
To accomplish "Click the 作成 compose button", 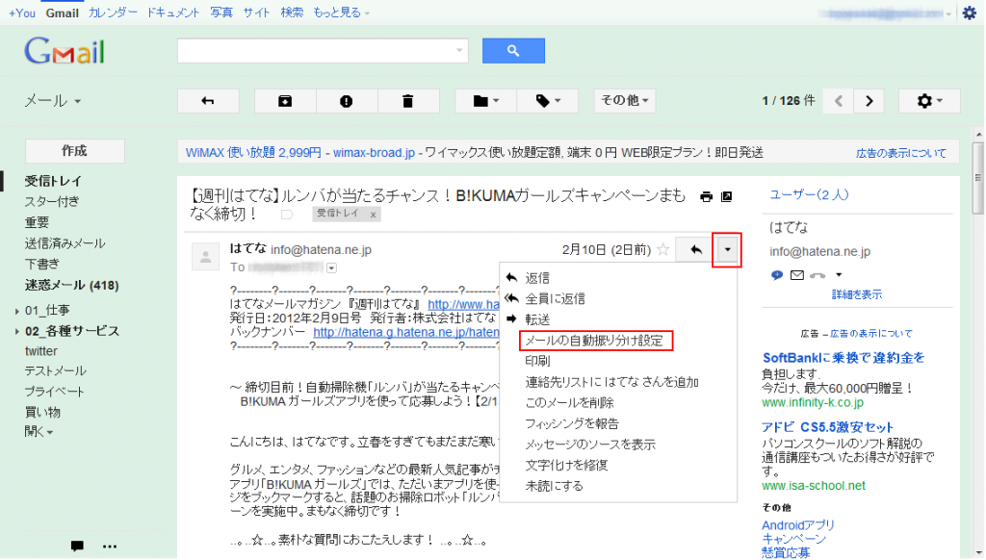I will point(73,150).
